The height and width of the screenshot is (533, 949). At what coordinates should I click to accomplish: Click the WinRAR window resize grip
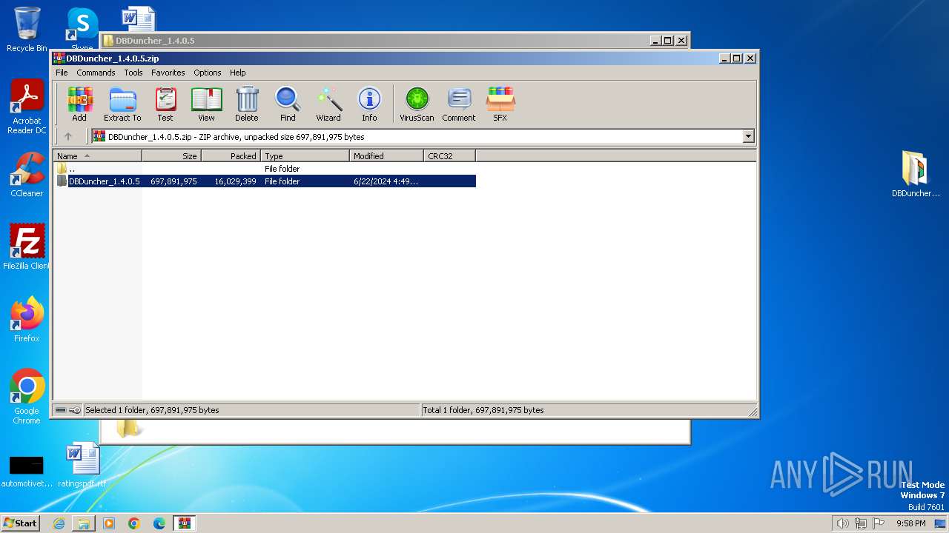[753, 412]
